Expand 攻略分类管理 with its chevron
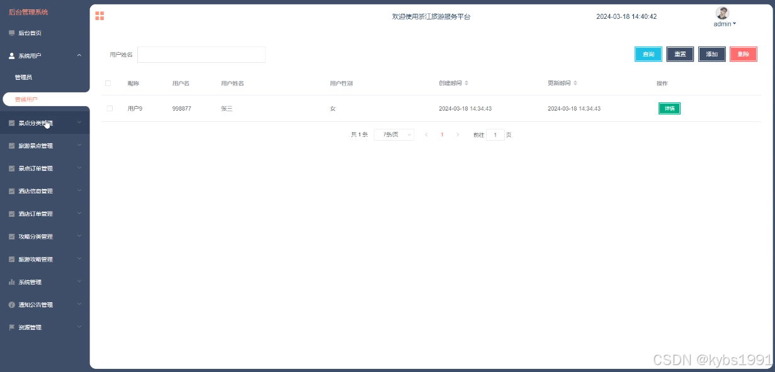This screenshot has height=372, width=775. pos(79,237)
